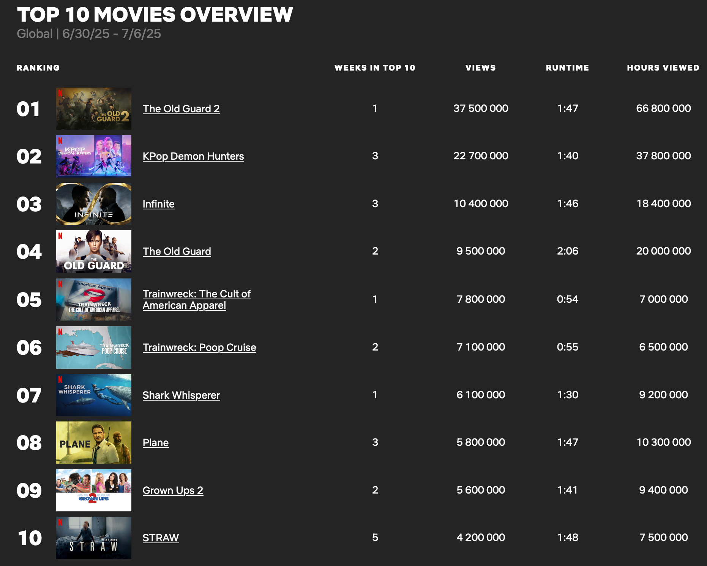Click the 18 400 000 hours viewed value
Screen dimensions: 707x566
click(x=663, y=204)
